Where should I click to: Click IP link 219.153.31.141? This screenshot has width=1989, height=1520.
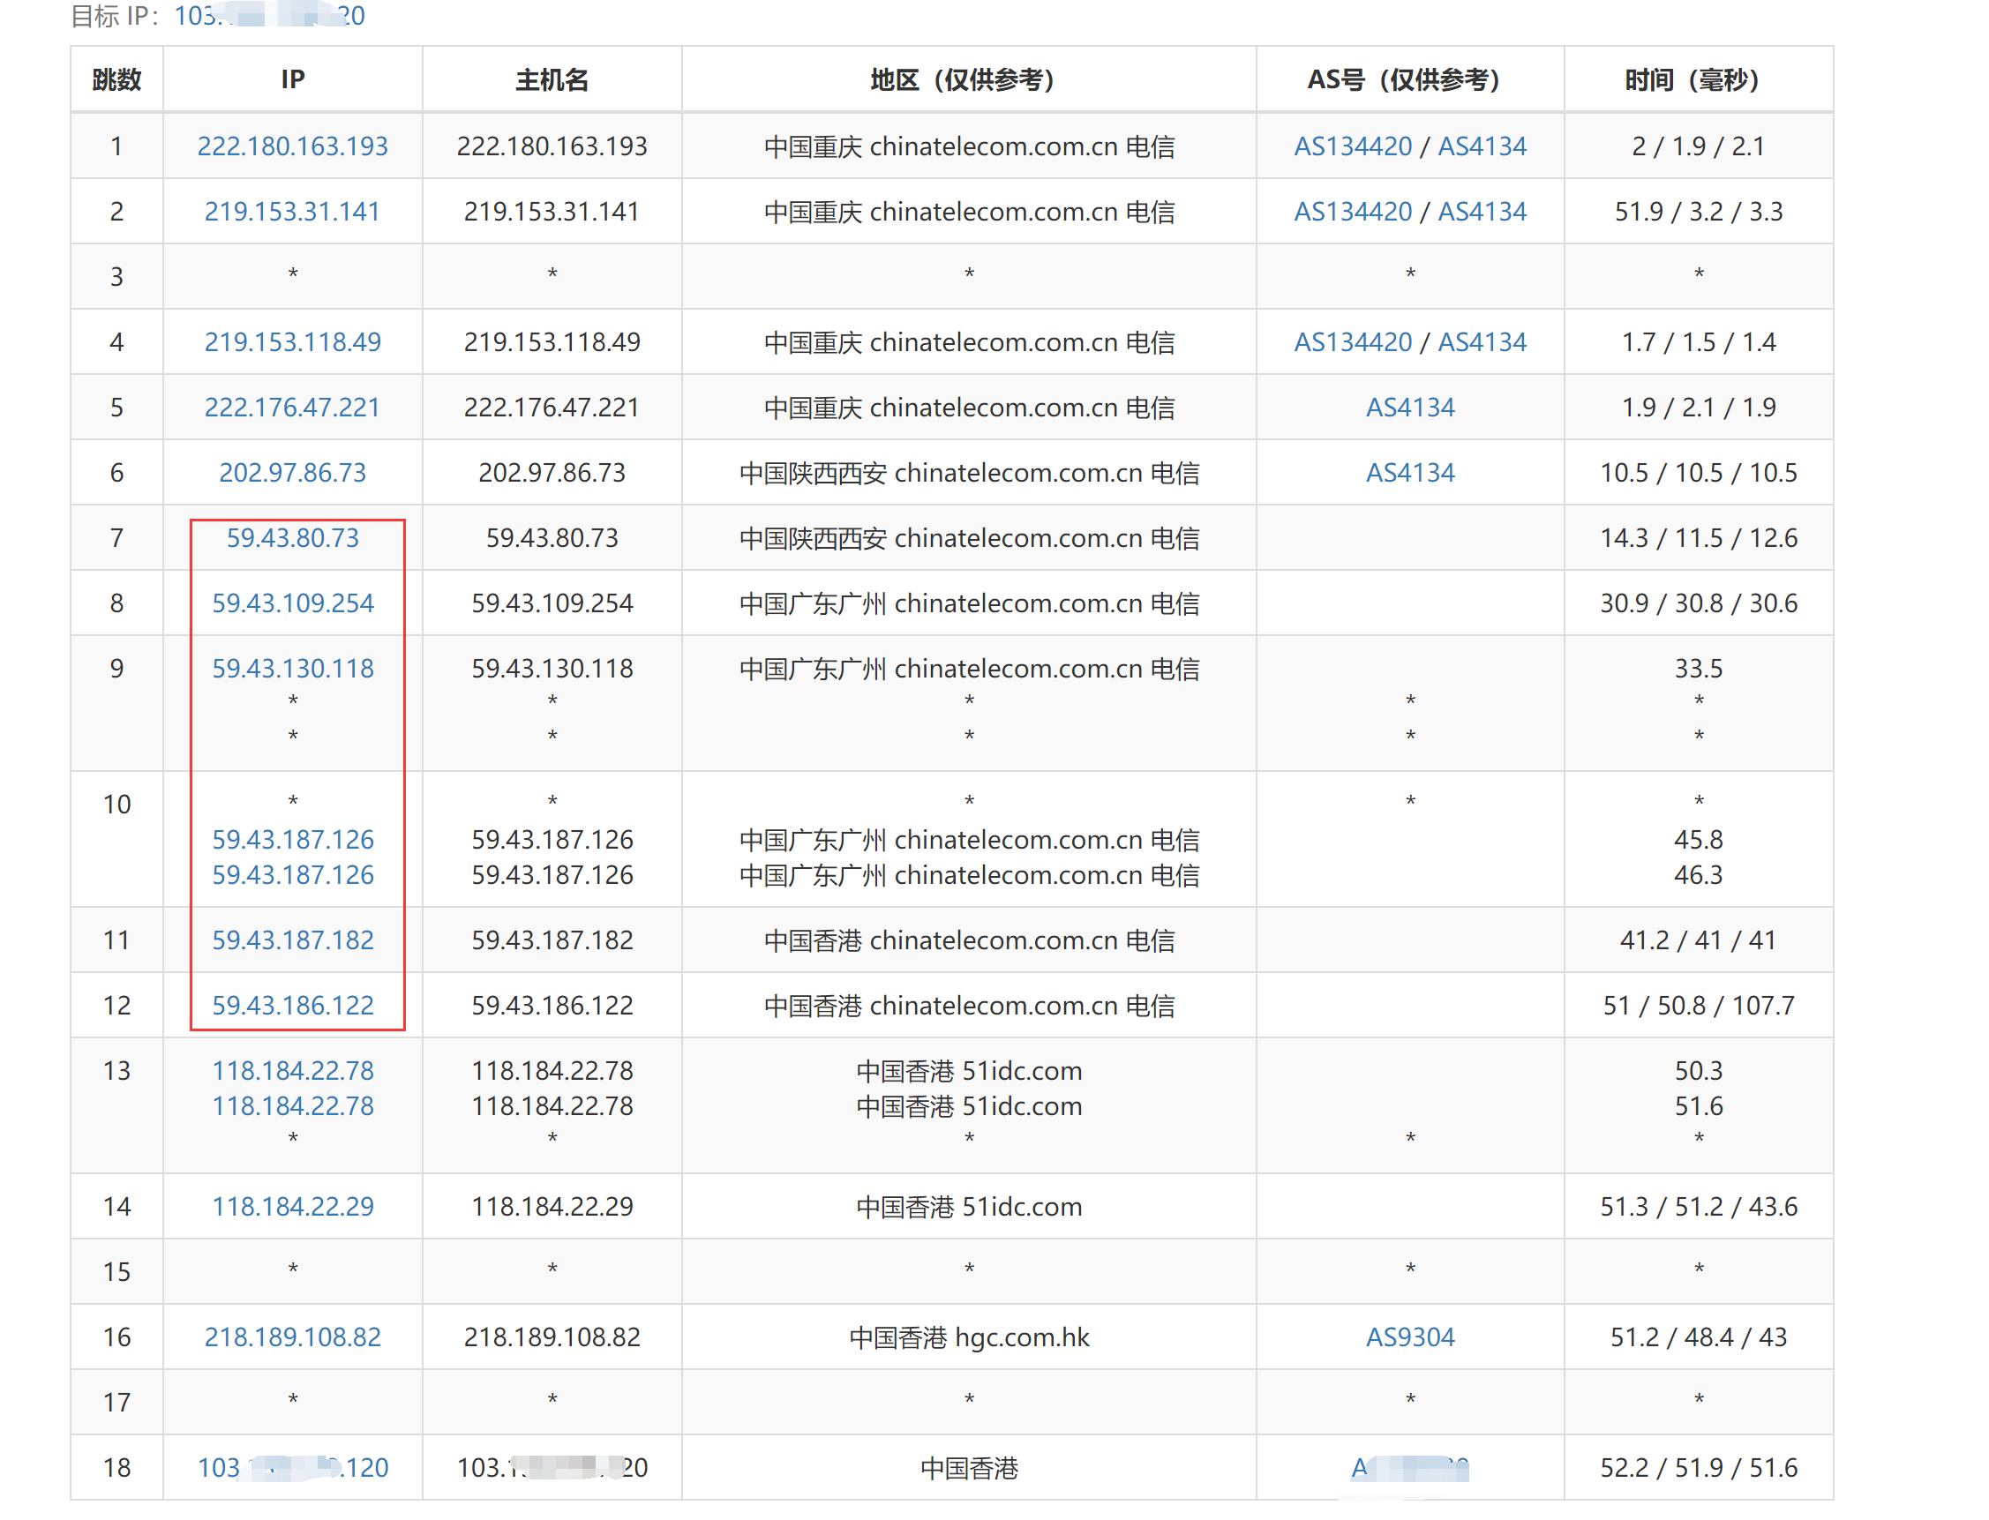tap(291, 211)
